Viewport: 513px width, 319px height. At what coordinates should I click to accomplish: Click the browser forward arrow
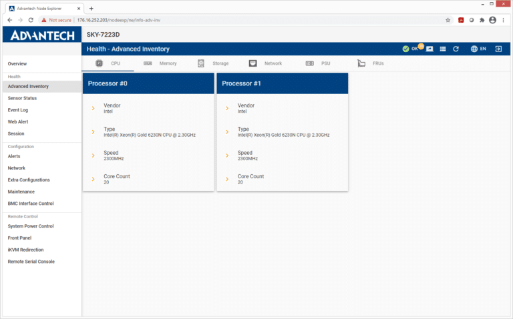(20, 20)
